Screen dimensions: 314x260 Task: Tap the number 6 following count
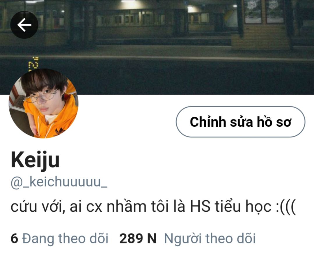click(14, 238)
